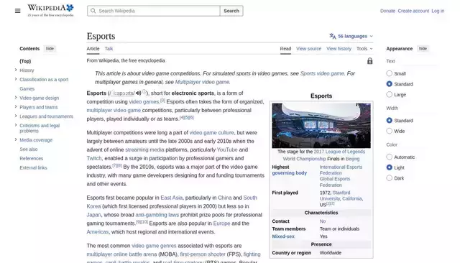Expand Criticism and legal problems chevron

16,125
